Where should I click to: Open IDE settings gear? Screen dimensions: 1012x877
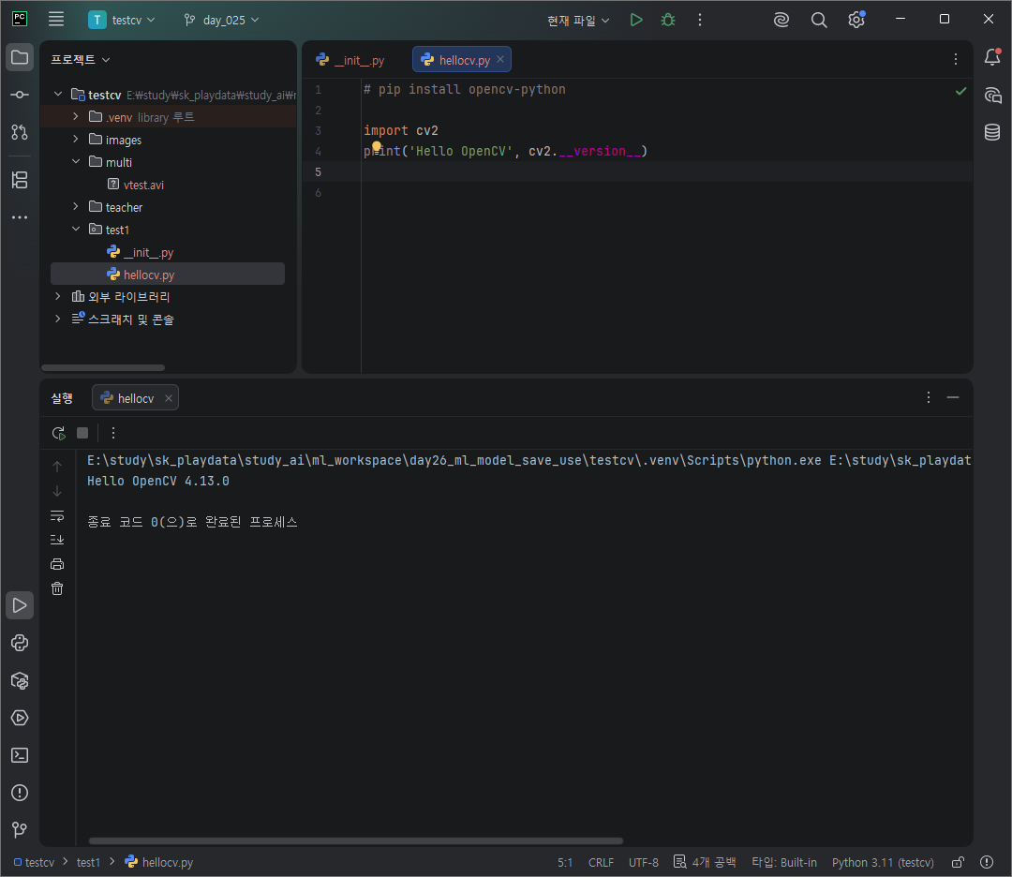(856, 20)
